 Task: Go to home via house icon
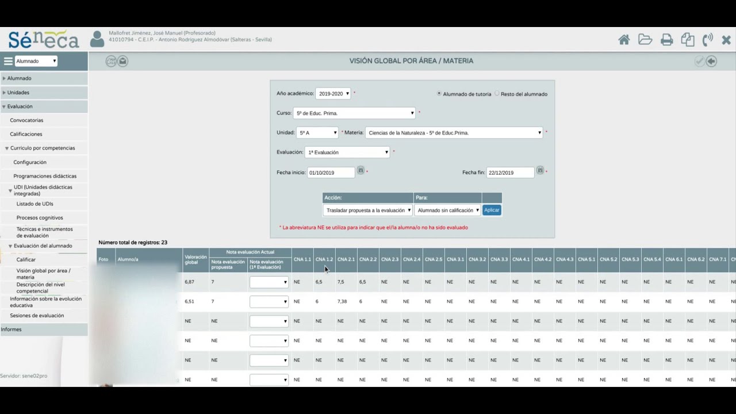tap(624, 40)
